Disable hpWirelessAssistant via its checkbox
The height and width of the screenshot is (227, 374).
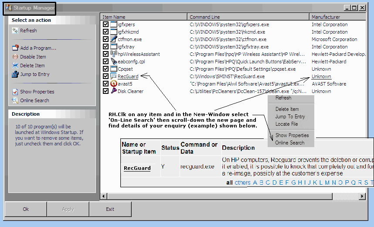(105, 54)
